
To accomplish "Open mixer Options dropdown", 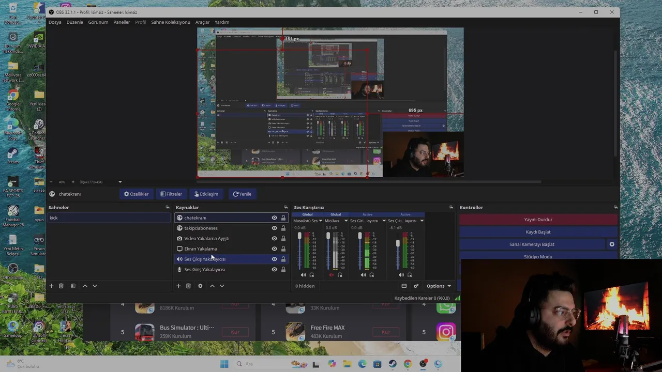I will pos(439,286).
